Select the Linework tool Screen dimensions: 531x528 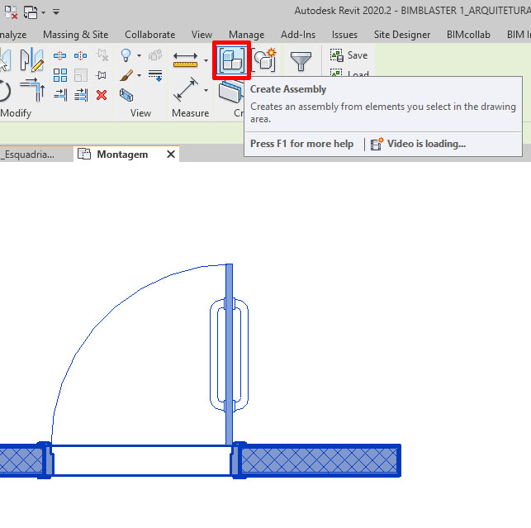point(155,75)
